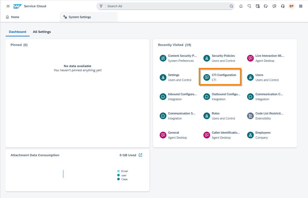Image resolution: width=308 pixels, height=198 pixels.
Task: Click 'Attachment Data Consumption' title
Action: click(35, 155)
